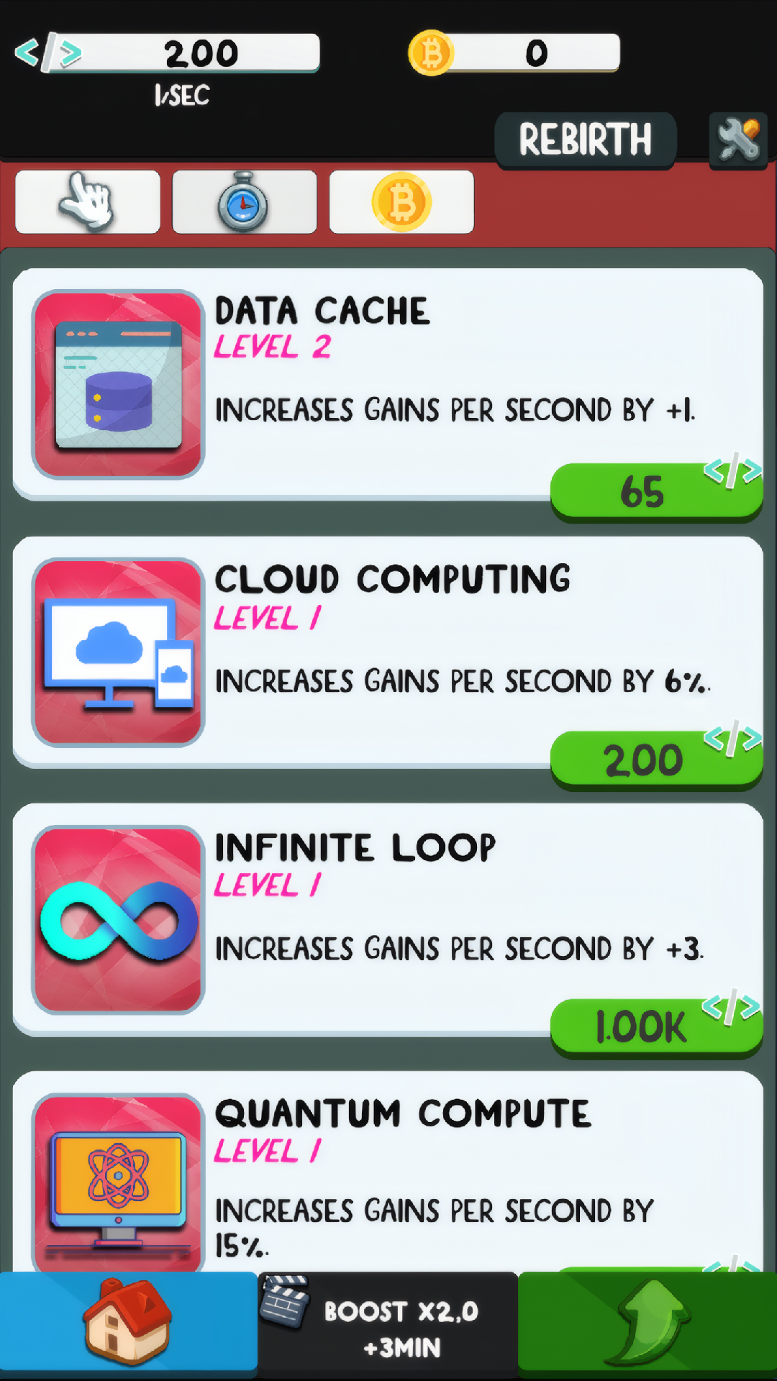Open the bitcoin upgrades tab
The width and height of the screenshot is (777, 1381).
[401, 202]
